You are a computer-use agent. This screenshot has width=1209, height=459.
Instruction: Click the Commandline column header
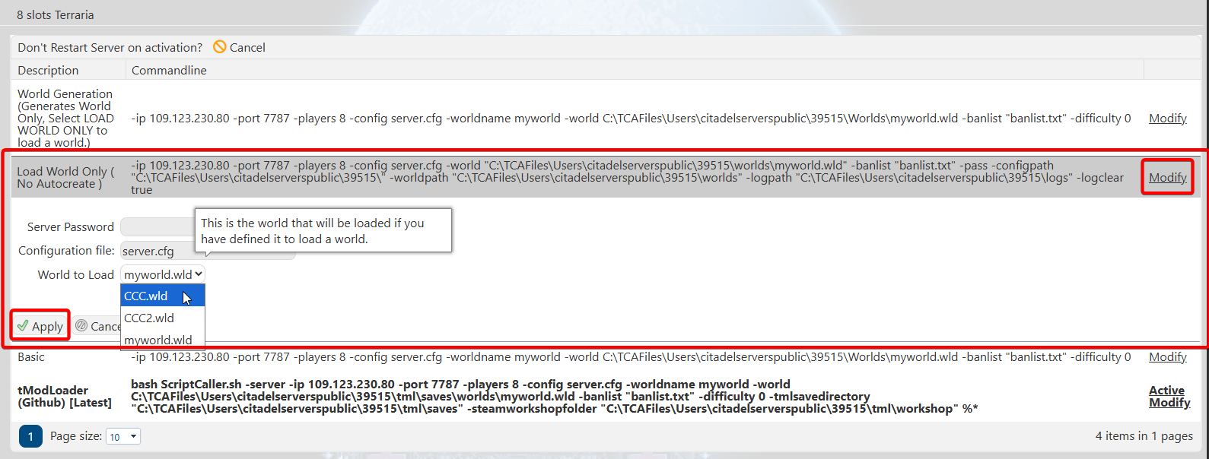tap(169, 70)
